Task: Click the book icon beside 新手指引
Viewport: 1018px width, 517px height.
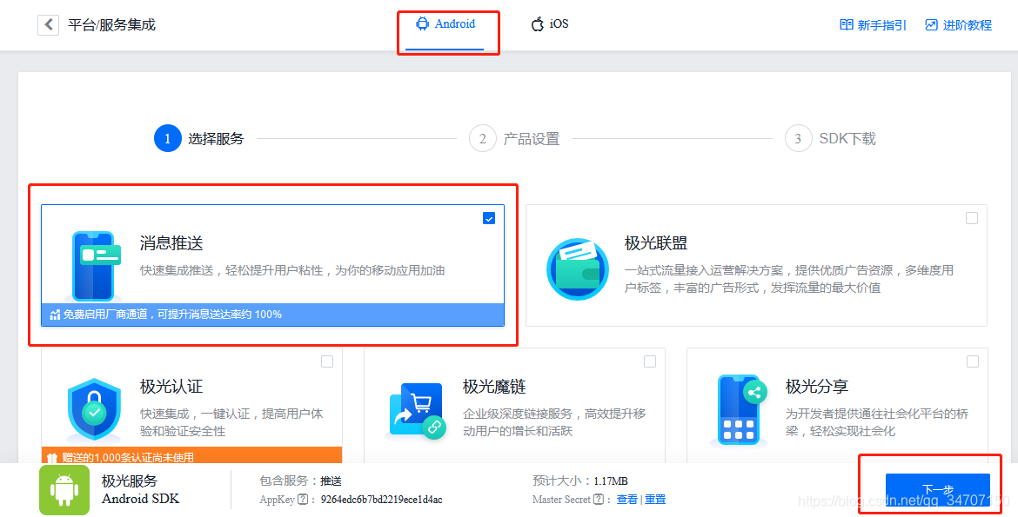Action: tap(847, 25)
